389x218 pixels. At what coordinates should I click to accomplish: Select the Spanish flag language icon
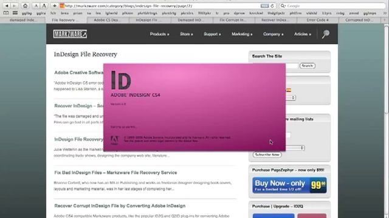click(289, 90)
